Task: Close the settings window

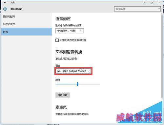Action: coord(159,2)
